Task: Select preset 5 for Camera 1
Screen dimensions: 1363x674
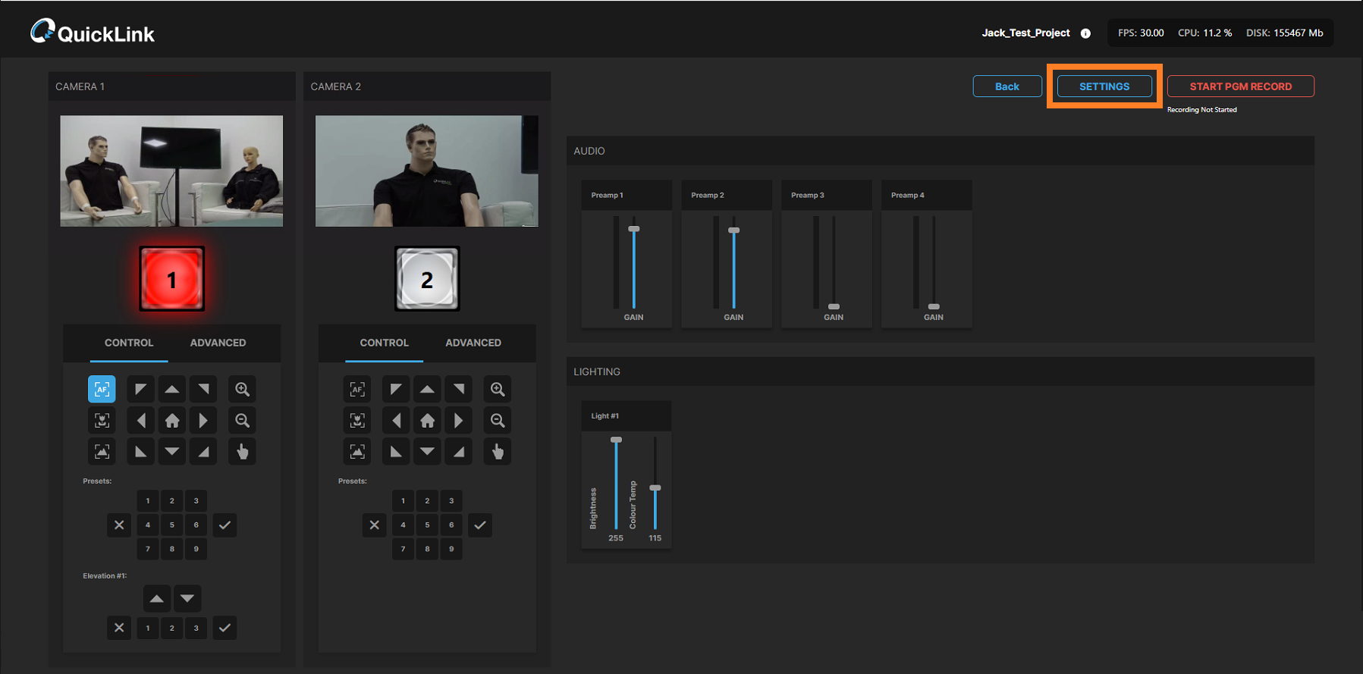Action: (x=172, y=525)
